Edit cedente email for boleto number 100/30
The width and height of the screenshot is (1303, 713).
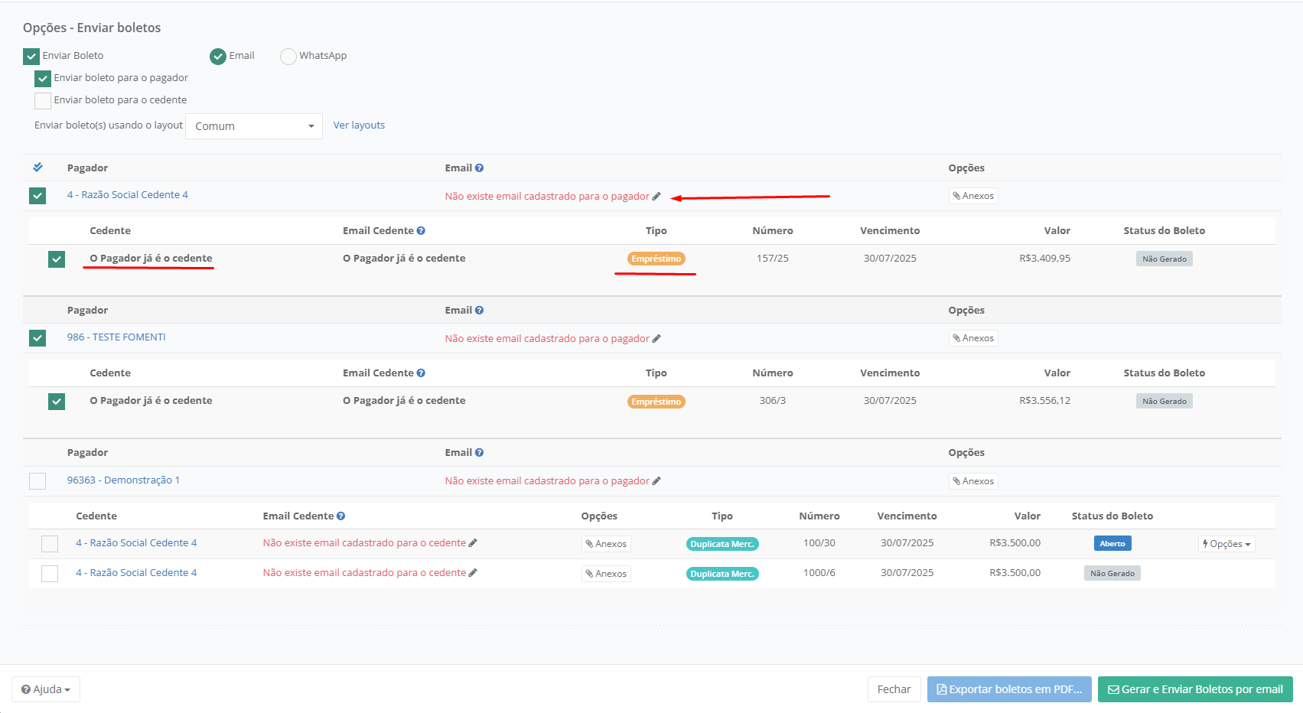click(x=473, y=543)
